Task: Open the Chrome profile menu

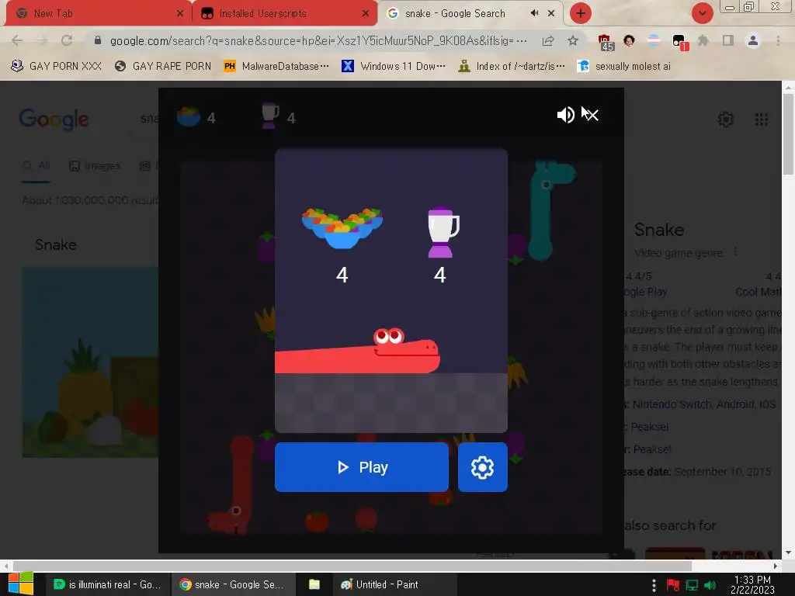Action: (x=753, y=40)
